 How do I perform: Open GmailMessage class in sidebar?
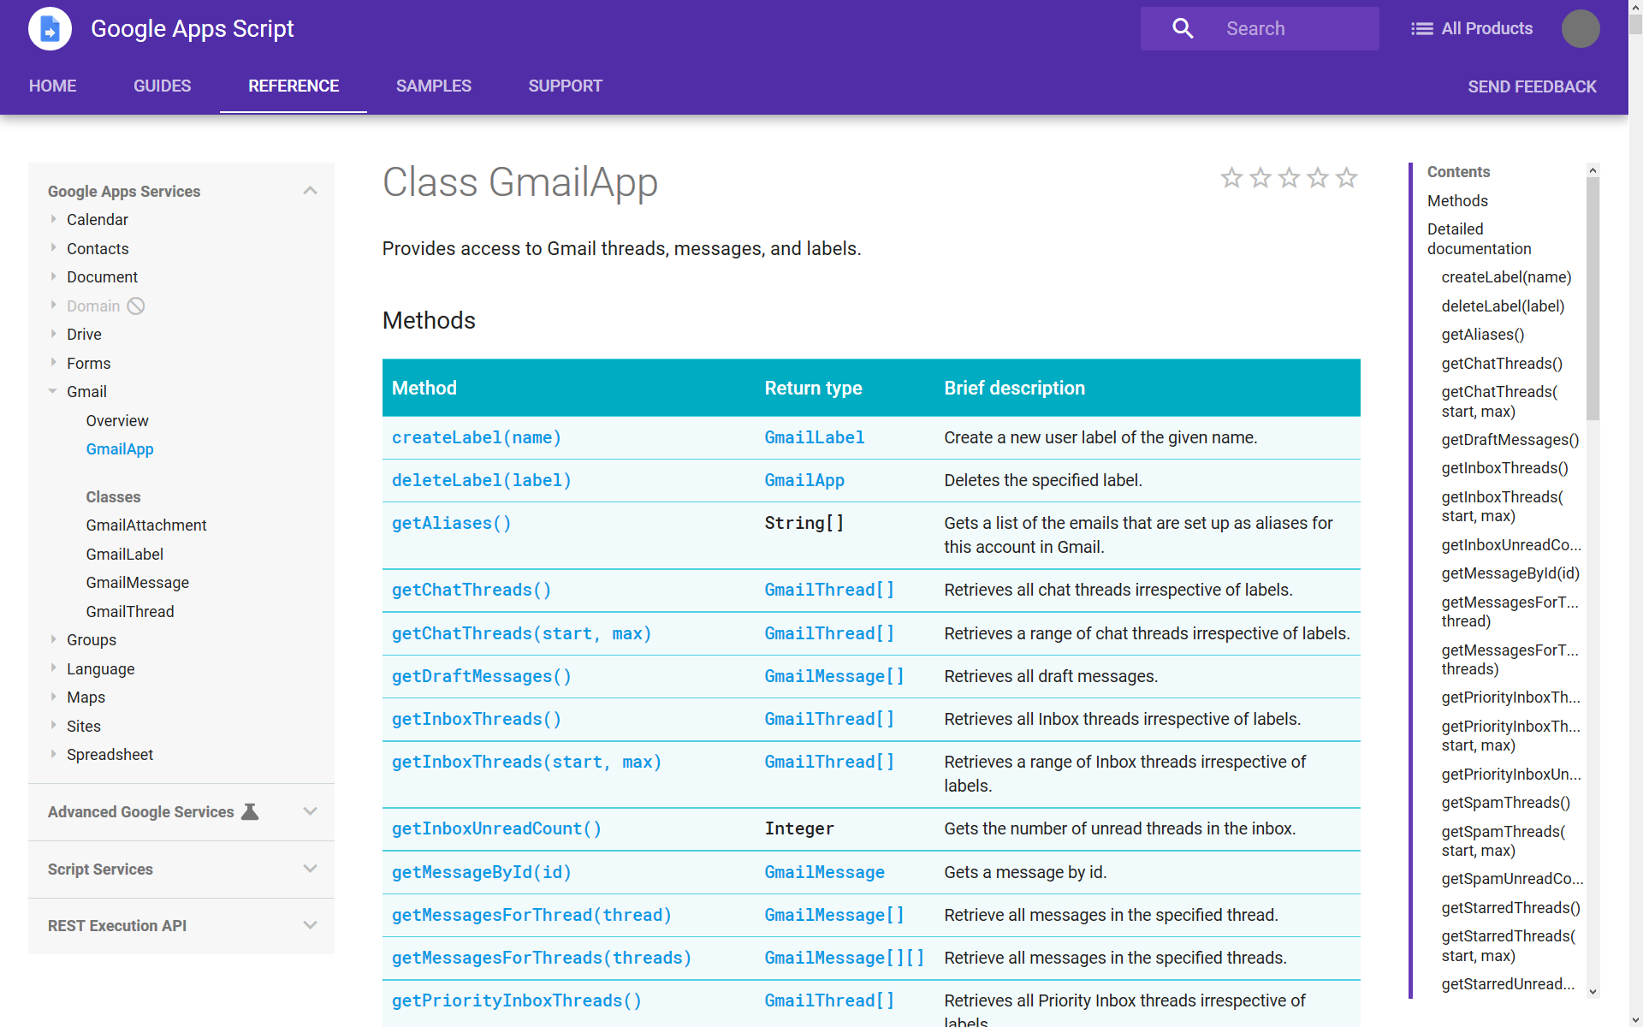pyautogui.click(x=138, y=582)
